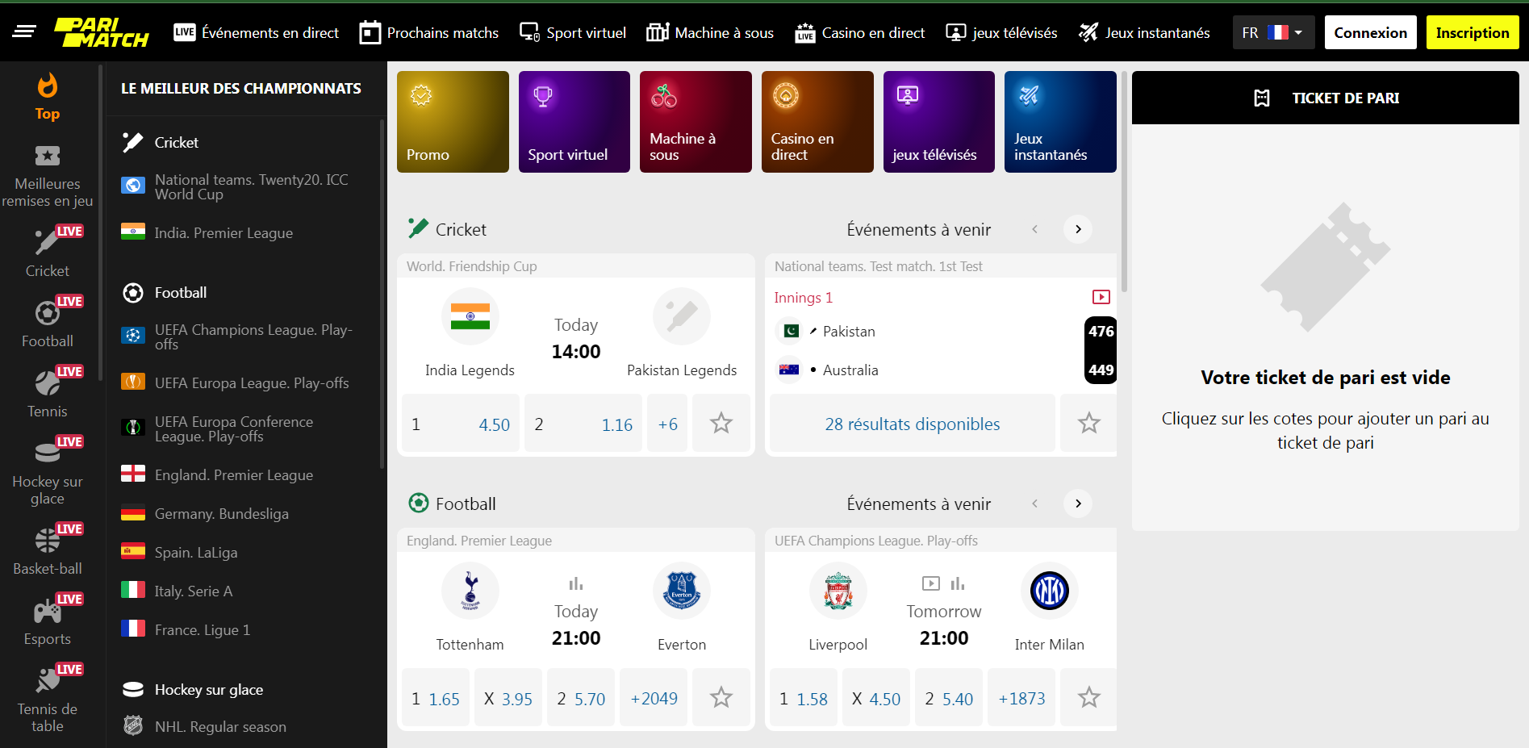Viewport: 1529px width, 748px height.
Task: Open the FR language dropdown
Action: point(1272,33)
